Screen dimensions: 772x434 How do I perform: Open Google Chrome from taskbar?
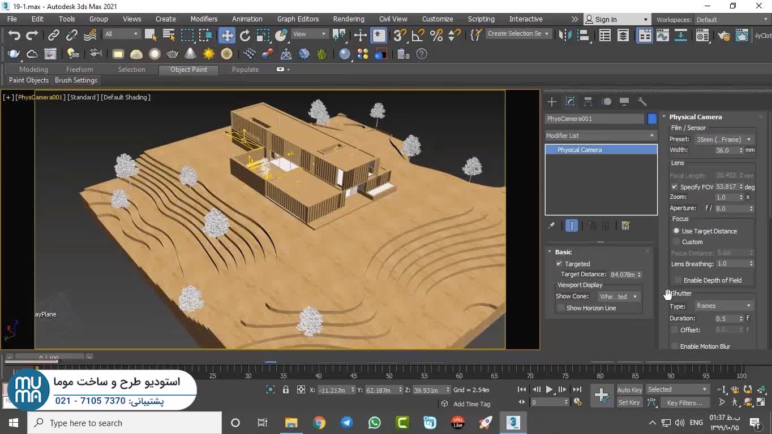pyautogui.click(x=319, y=423)
